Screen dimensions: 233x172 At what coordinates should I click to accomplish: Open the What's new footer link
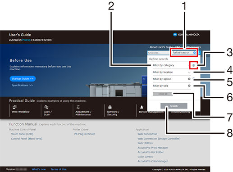39,169
